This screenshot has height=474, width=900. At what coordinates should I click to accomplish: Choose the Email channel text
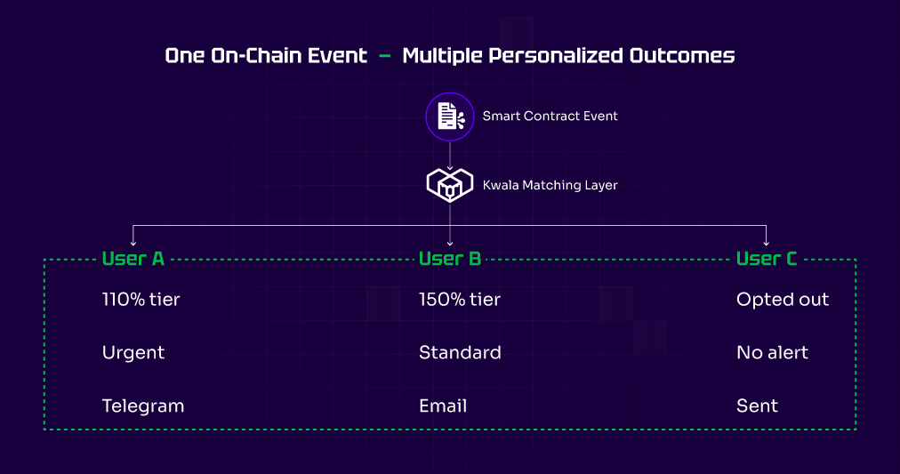[443, 406]
